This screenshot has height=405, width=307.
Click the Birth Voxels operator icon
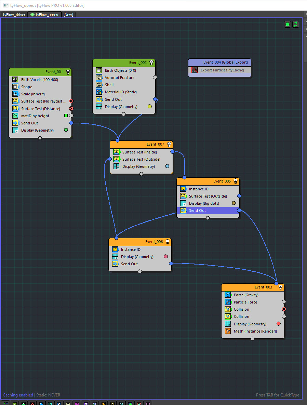(x=15, y=80)
